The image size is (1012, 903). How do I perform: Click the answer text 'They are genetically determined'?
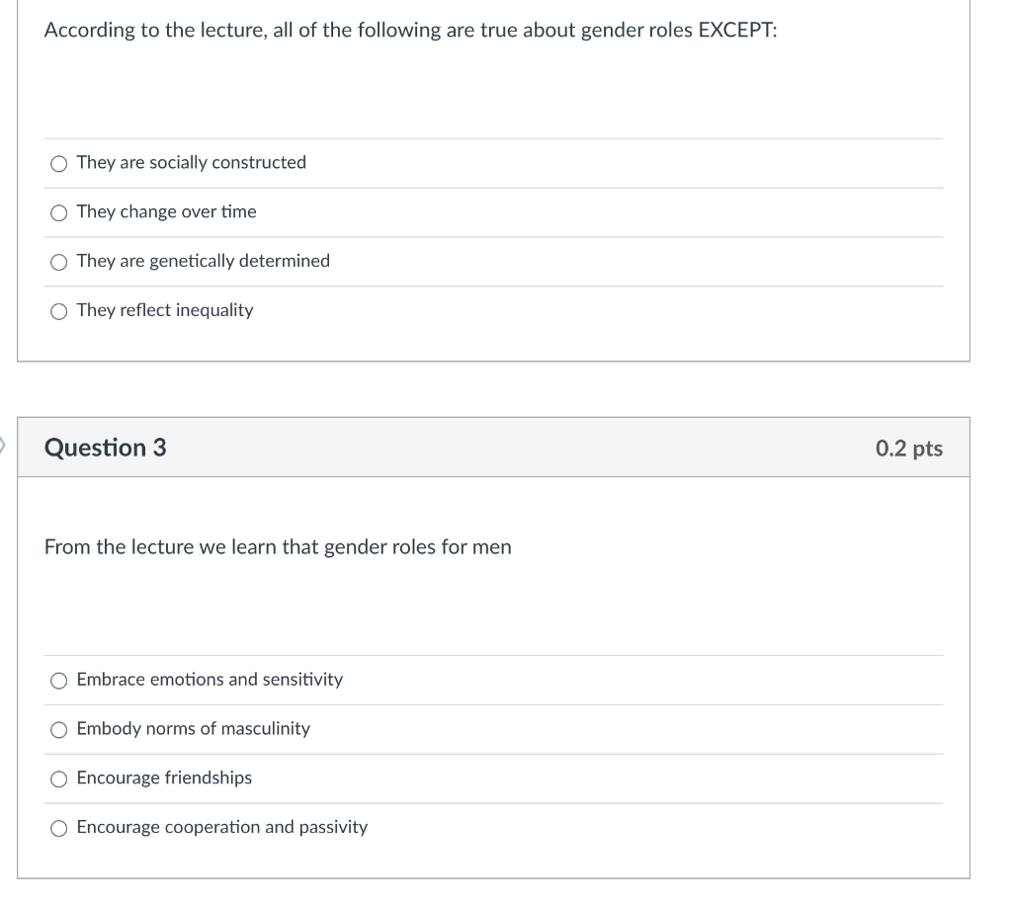(x=204, y=261)
